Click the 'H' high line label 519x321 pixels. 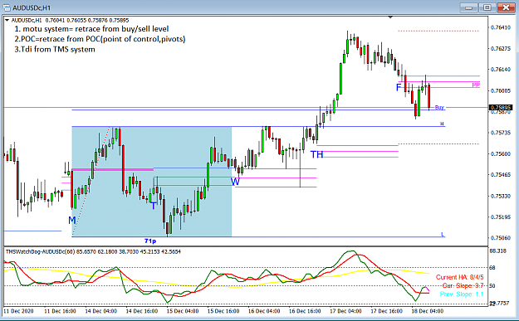442,124
